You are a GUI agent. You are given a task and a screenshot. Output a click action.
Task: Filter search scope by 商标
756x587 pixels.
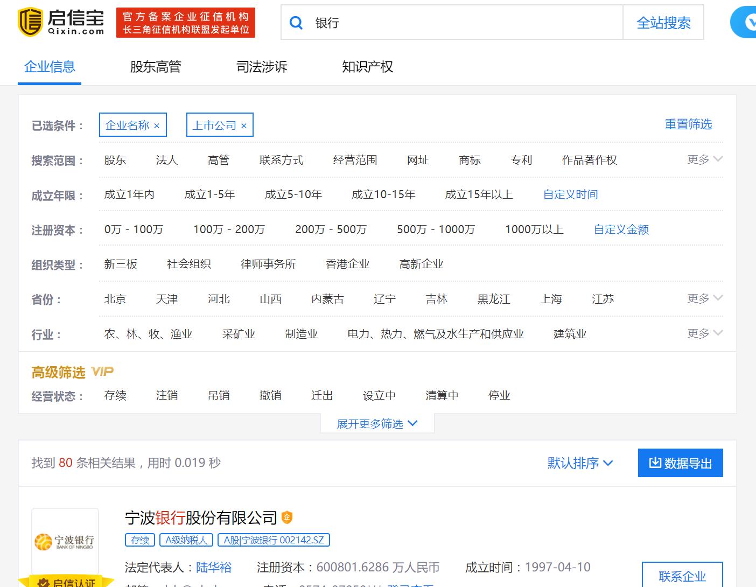[470, 160]
